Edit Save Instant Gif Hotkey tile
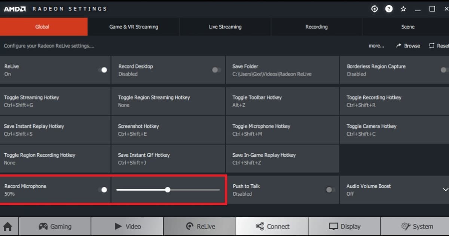The width and height of the screenshot is (449, 236). (x=168, y=159)
